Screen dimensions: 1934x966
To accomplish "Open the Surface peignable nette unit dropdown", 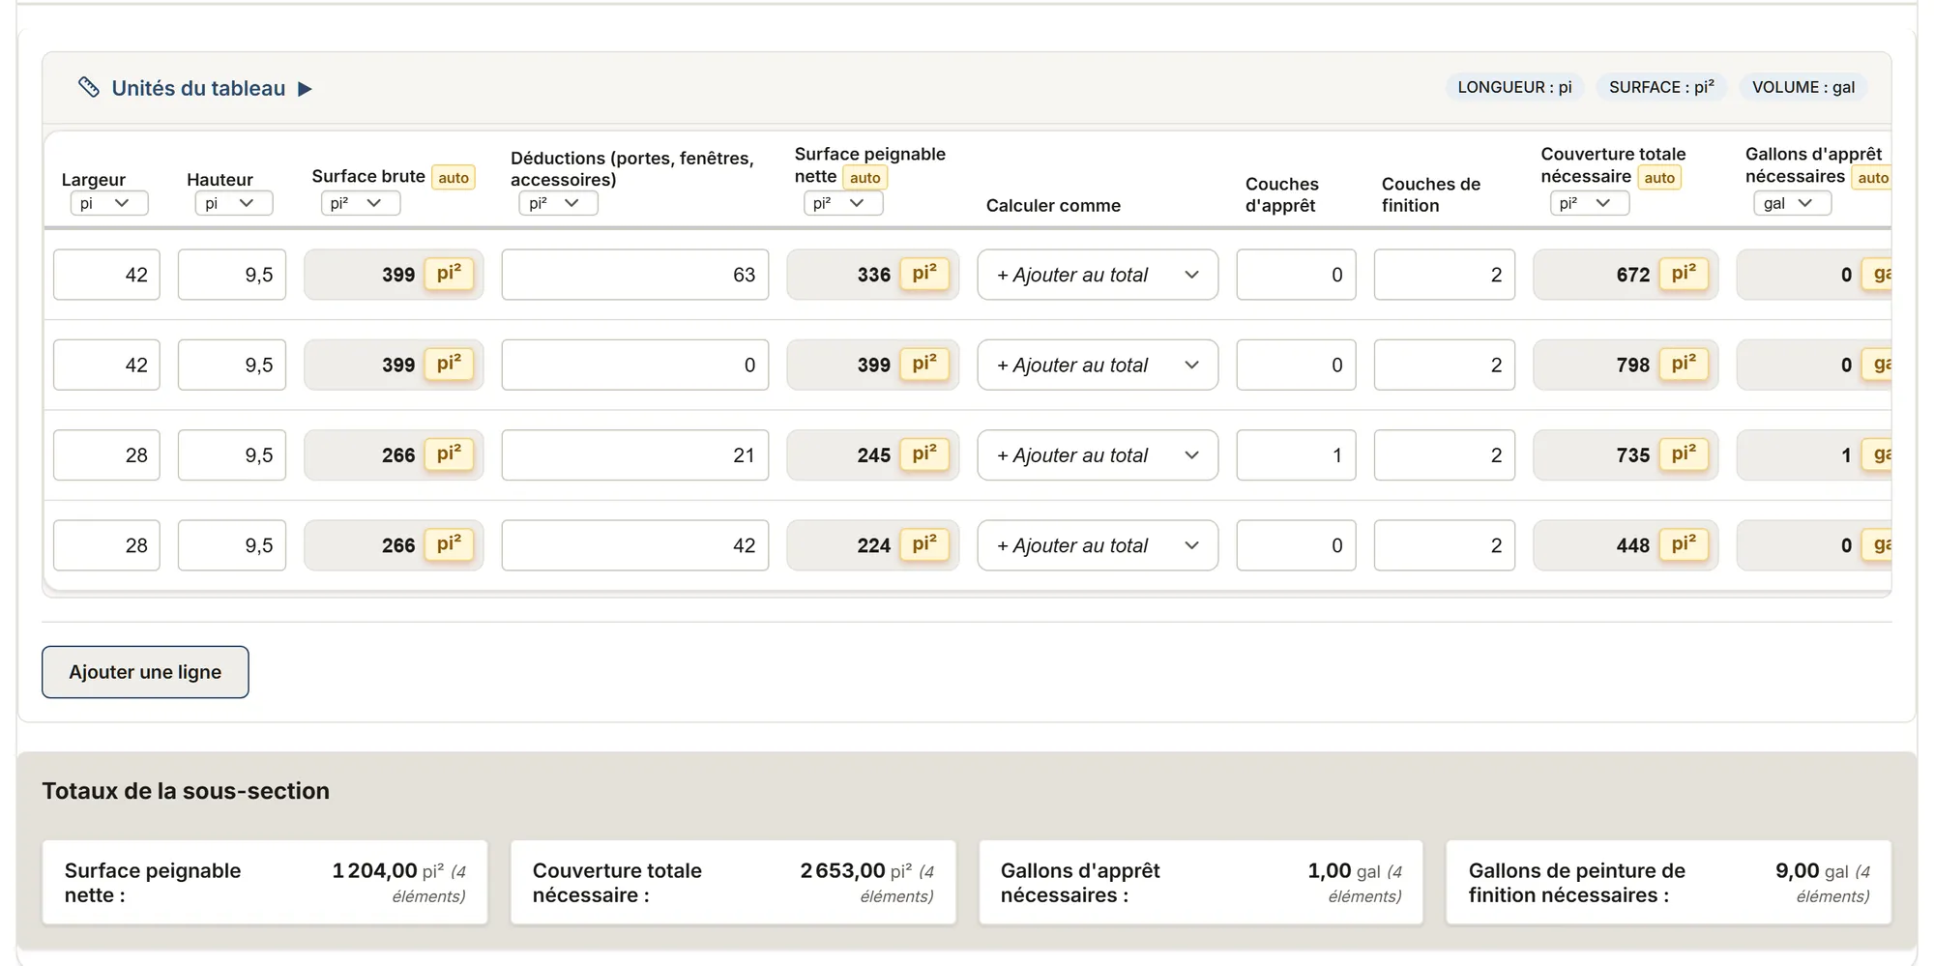I will pos(843,203).
